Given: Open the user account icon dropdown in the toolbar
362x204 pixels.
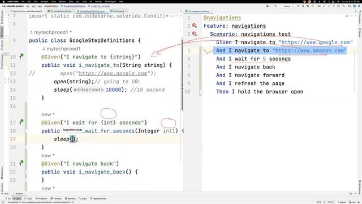Looking at the screenshot, I should [268, 6].
